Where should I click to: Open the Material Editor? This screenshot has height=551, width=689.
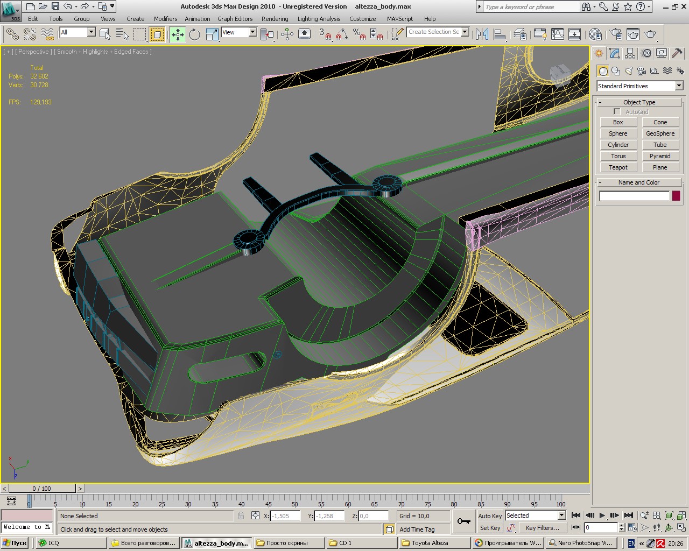tap(595, 34)
